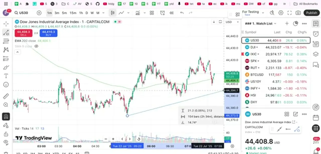Image resolution: width=321 pixels, height=154 pixels.
Task: Open the USD currency dropdown
Action: (232, 22)
